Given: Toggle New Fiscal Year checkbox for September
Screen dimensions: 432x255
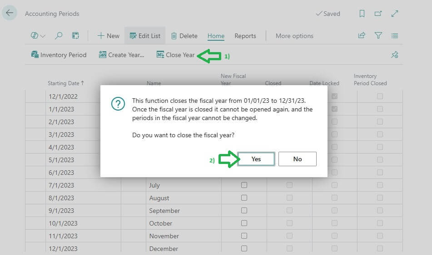Looking at the screenshot, I should pos(244,211).
